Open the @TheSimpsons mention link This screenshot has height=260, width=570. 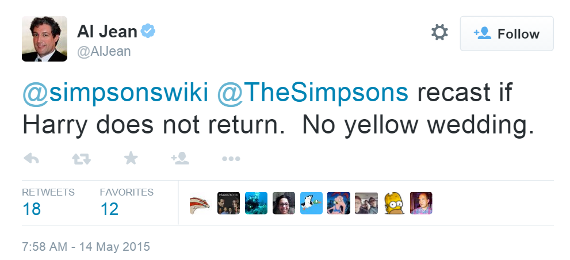pos(313,92)
